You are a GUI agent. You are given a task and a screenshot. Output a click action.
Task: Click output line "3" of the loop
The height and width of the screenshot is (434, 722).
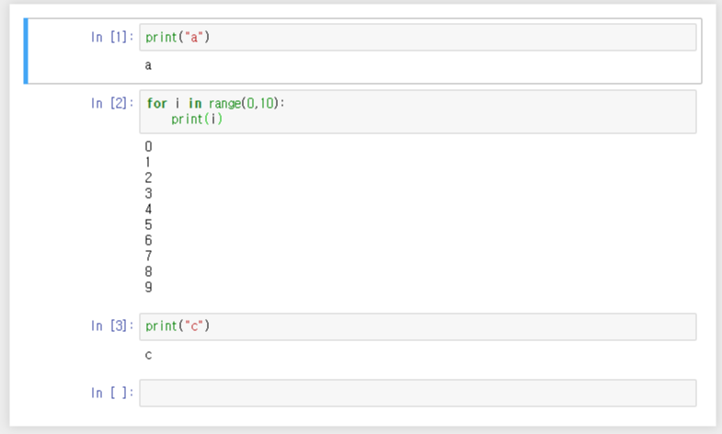[148, 193]
